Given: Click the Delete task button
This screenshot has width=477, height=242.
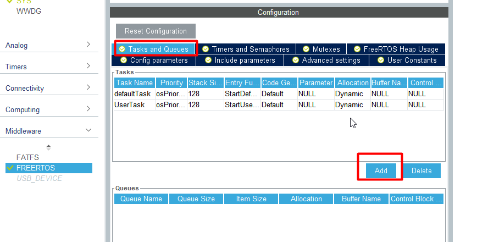Looking at the screenshot, I should (421, 170).
